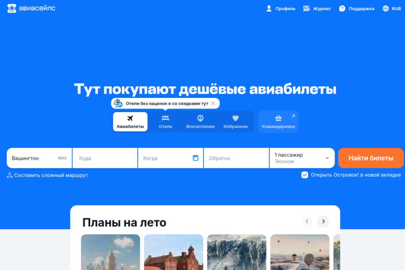Click the complex route icon
This screenshot has height=270, width=405.
[9, 175]
